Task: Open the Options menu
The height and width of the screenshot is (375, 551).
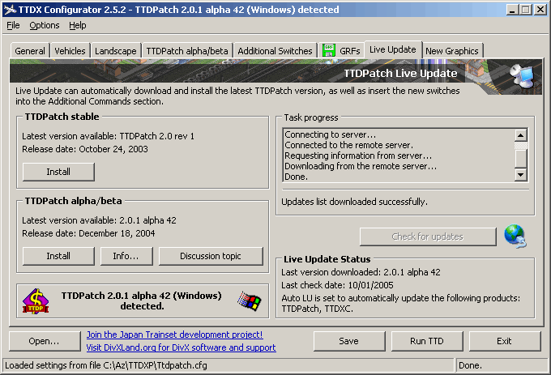Action: point(45,25)
